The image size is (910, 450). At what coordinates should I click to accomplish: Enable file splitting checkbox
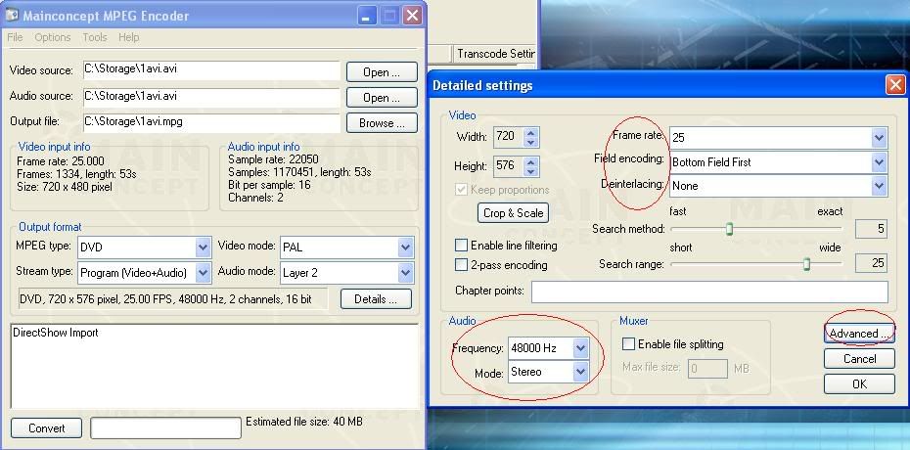pyautogui.click(x=628, y=344)
